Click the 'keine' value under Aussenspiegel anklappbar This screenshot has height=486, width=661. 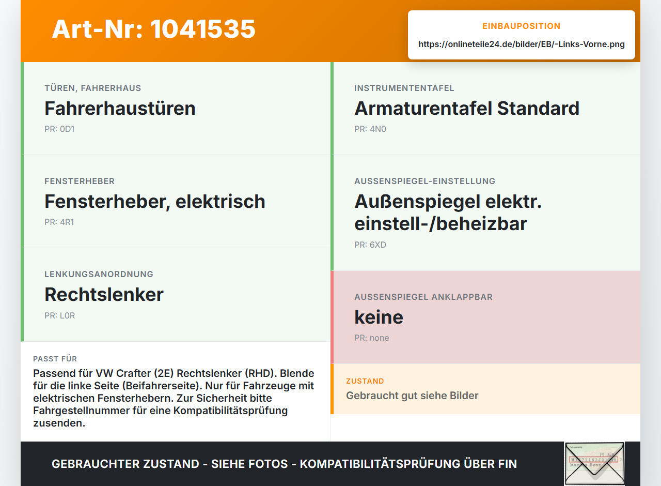(379, 317)
